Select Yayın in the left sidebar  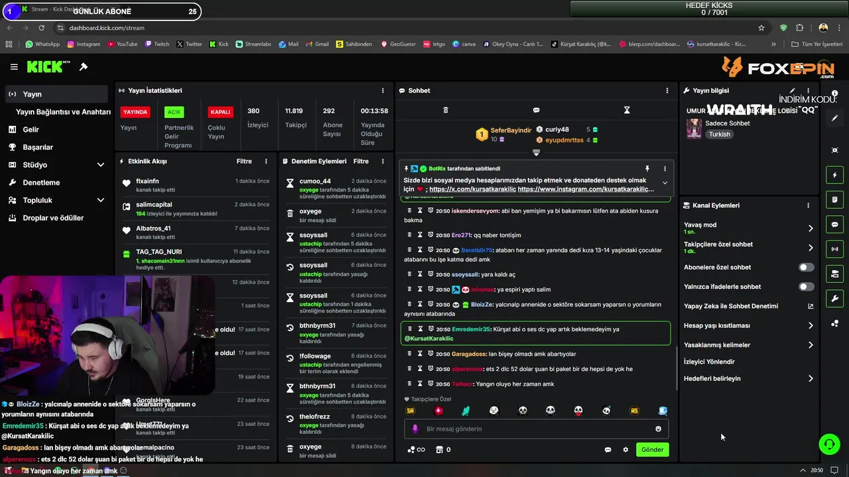(56, 94)
